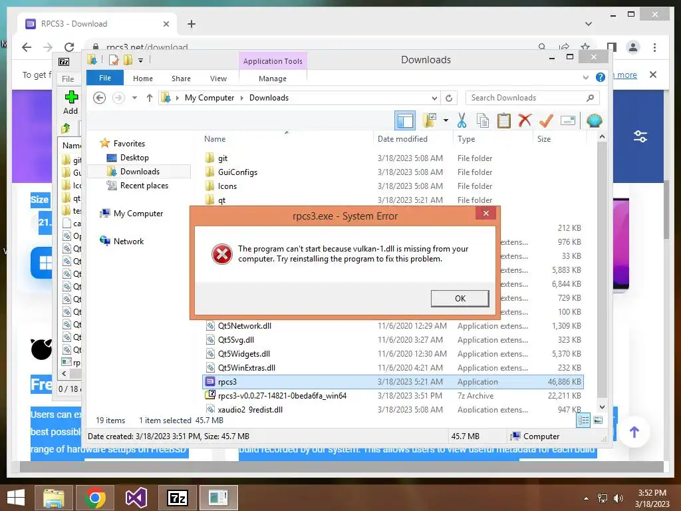Open the File ribbon tab
Viewport: 681px width, 511px height.
[105, 78]
